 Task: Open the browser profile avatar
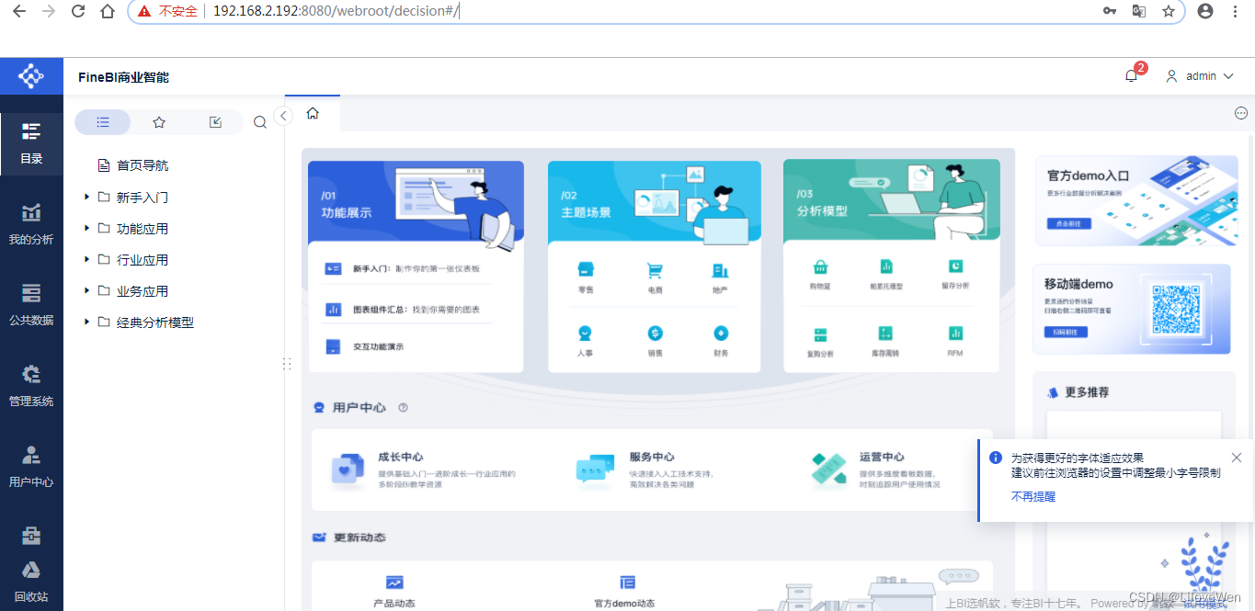(1205, 11)
